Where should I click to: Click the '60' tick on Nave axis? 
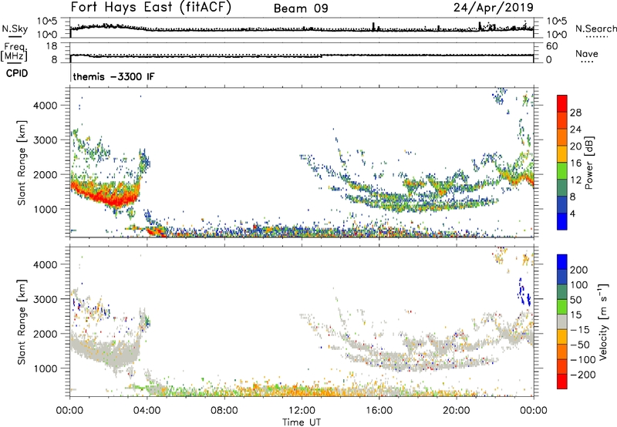[x=552, y=46]
